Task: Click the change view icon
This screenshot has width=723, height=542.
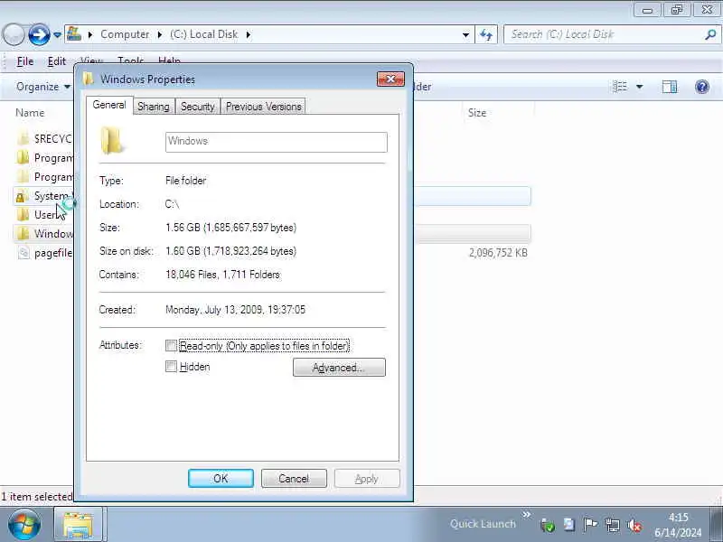Action: click(620, 87)
